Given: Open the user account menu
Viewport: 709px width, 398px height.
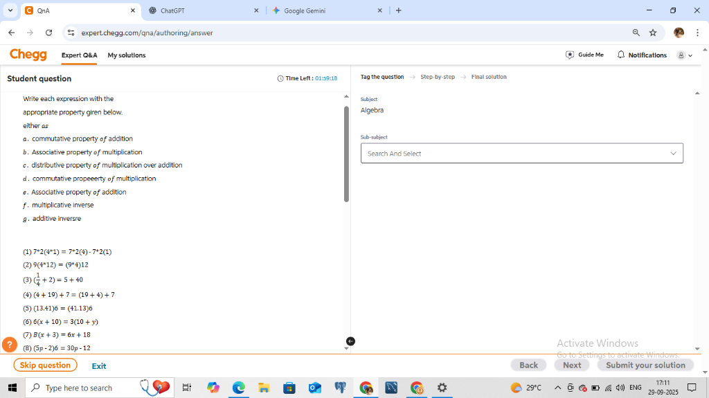Looking at the screenshot, I should coord(684,55).
